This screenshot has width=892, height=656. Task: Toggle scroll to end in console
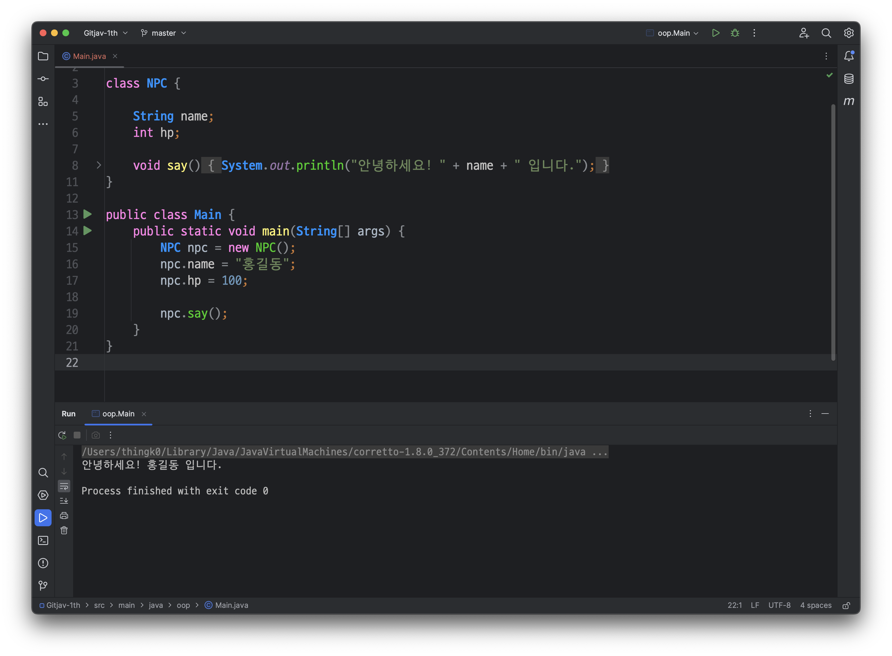[x=64, y=501]
